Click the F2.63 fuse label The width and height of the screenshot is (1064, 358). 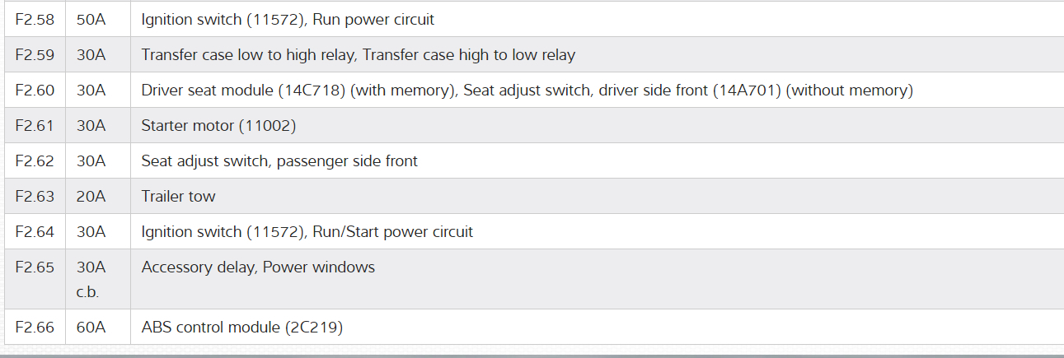pyautogui.click(x=35, y=197)
